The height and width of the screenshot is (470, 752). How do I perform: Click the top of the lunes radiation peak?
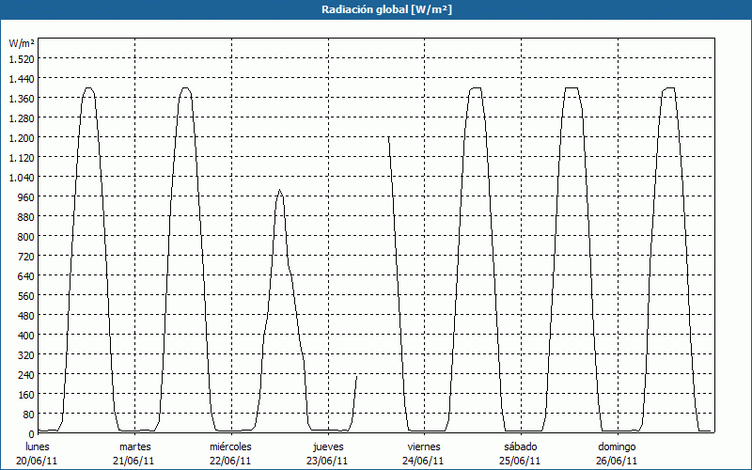pos(88,88)
